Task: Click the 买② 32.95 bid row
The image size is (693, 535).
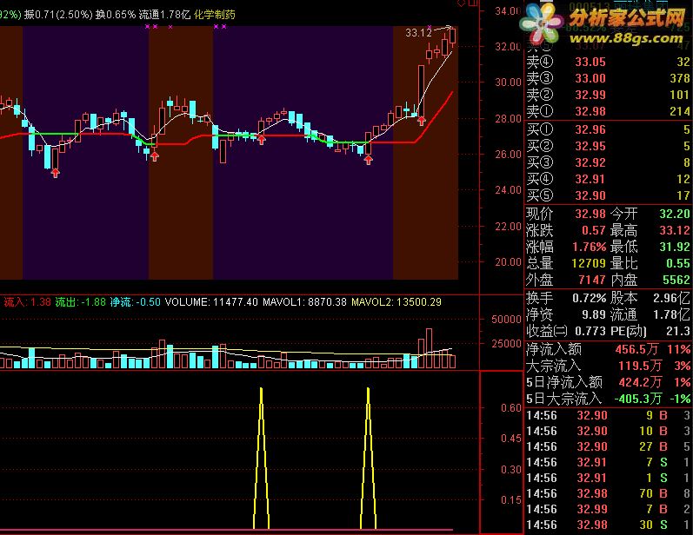Action: click(x=608, y=146)
